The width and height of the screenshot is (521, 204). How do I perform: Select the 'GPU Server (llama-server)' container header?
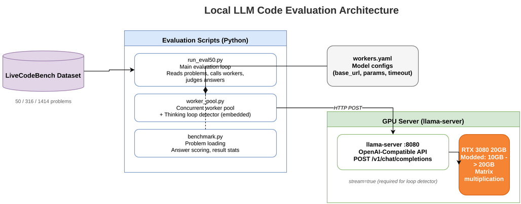click(423, 119)
